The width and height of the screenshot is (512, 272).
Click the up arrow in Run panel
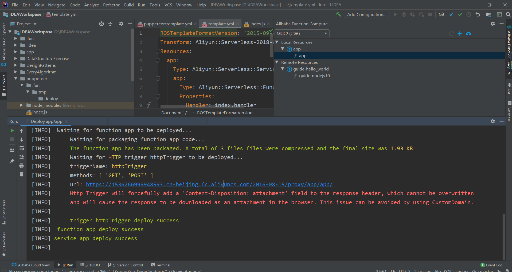coord(22,131)
